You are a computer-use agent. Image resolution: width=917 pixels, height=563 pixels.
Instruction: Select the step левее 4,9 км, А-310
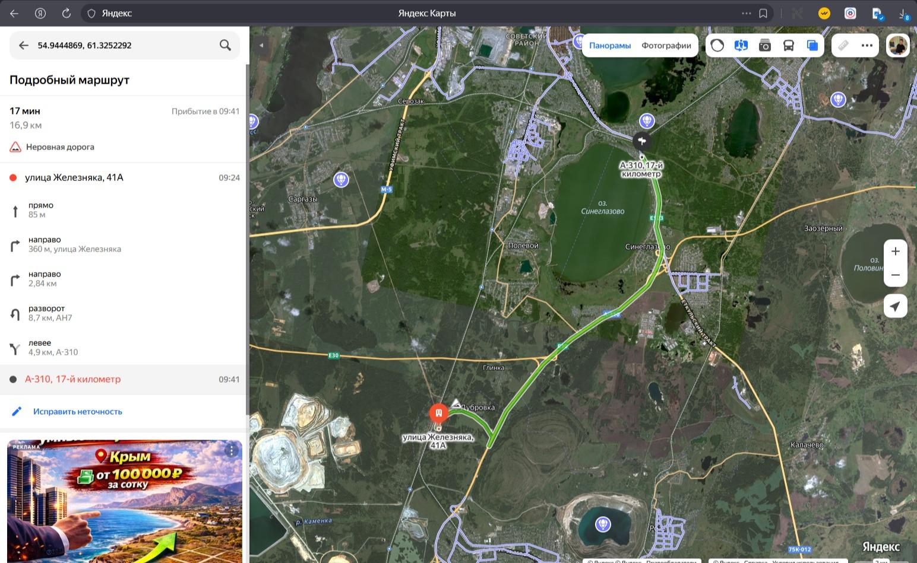124,348
